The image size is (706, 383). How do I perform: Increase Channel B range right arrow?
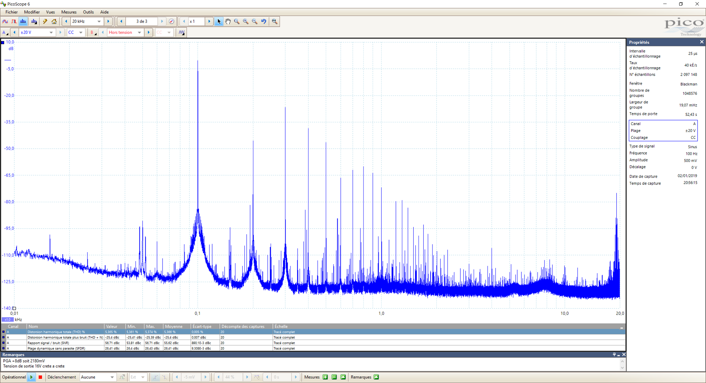[149, 32]
